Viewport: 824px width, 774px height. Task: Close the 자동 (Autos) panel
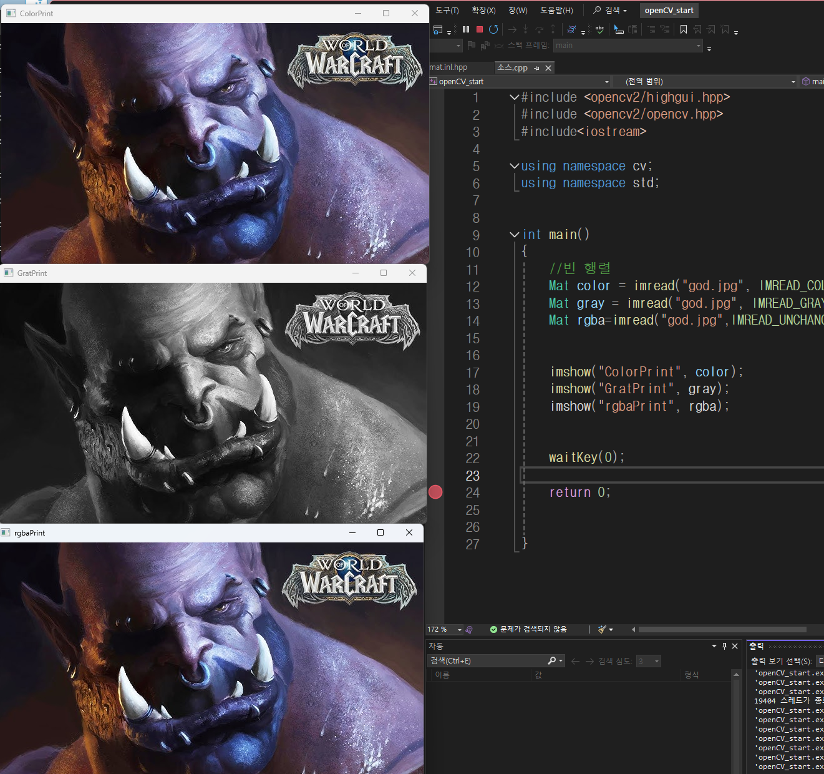[x=735, y=646]
